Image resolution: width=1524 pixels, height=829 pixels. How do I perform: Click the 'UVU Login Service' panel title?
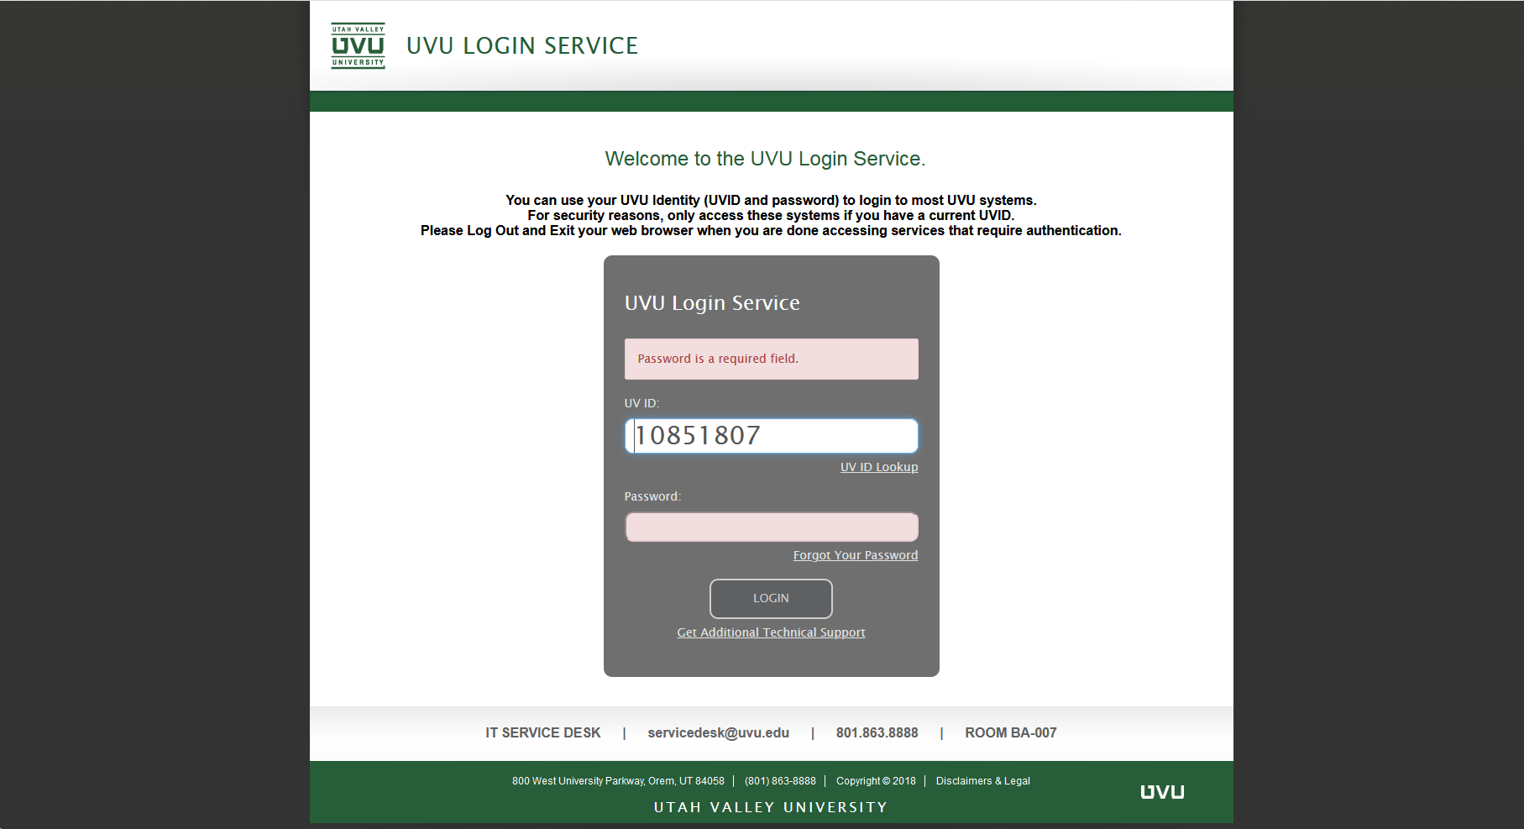[712, 302]
